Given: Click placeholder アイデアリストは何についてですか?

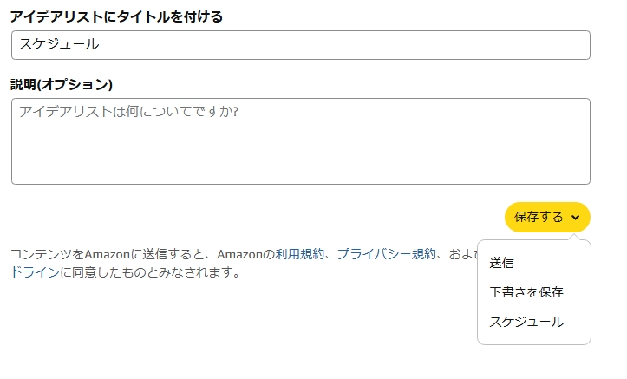Looking at the screenshot, I should [128, 112].
